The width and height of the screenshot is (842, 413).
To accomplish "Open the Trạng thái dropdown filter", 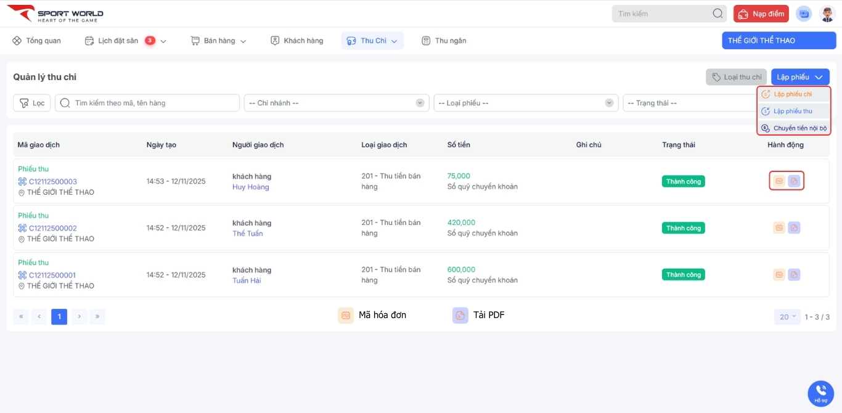I will 687,103.
